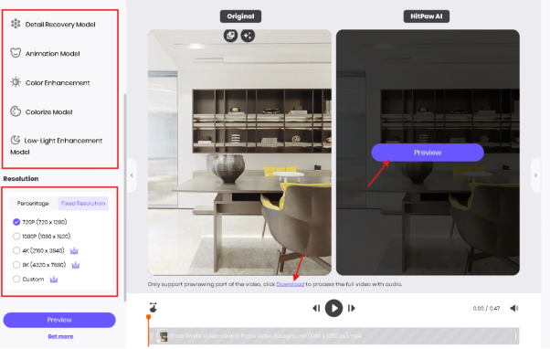Choose the Animation Model bear icon
550x349 pixels.
(x=16, y=53)
